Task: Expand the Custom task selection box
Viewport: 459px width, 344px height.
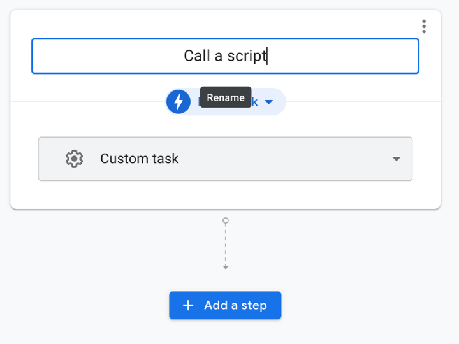Action: (x=255, y=159)
